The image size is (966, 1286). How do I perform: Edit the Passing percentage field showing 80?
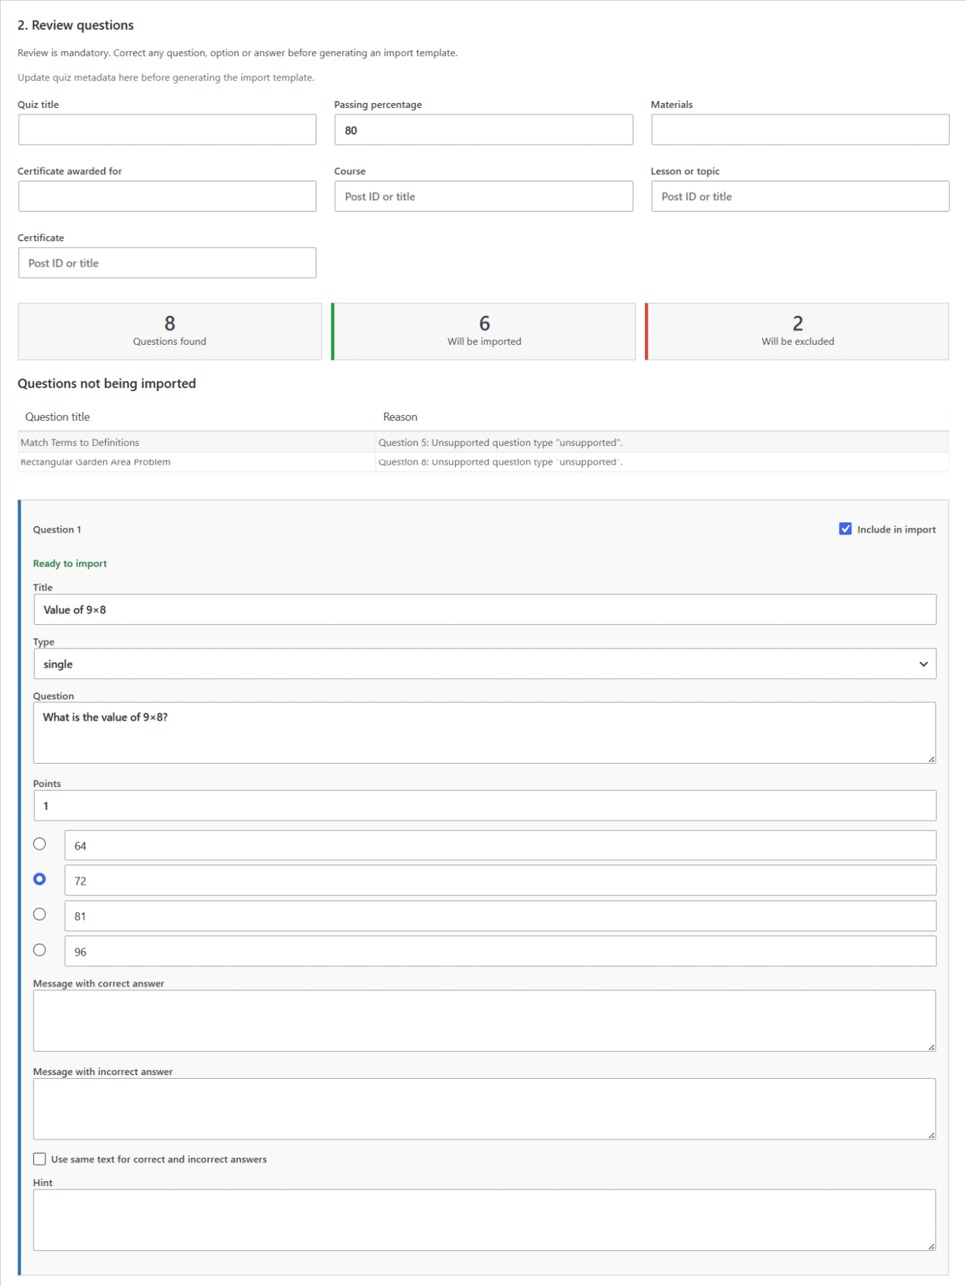[x=484, y=129]
